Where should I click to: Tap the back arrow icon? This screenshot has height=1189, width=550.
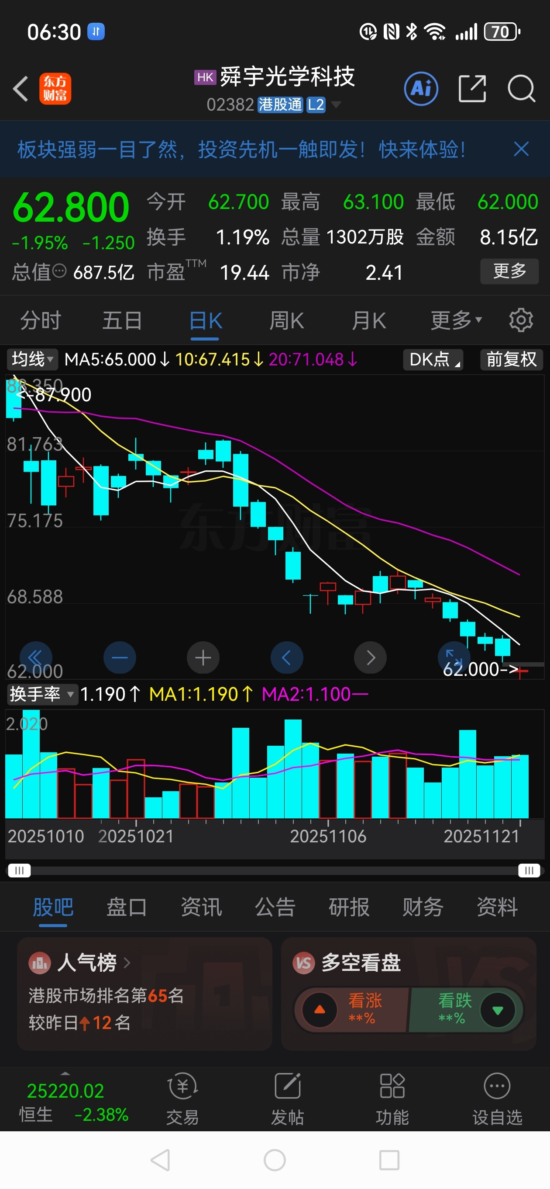point(21,89)
